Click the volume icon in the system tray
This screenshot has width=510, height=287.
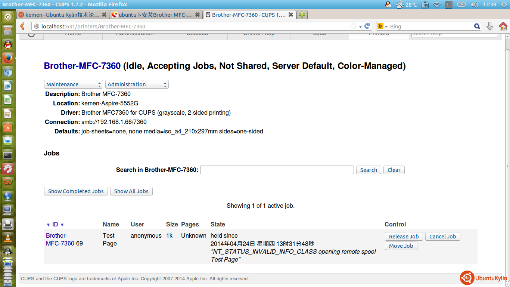click(474, 4)
